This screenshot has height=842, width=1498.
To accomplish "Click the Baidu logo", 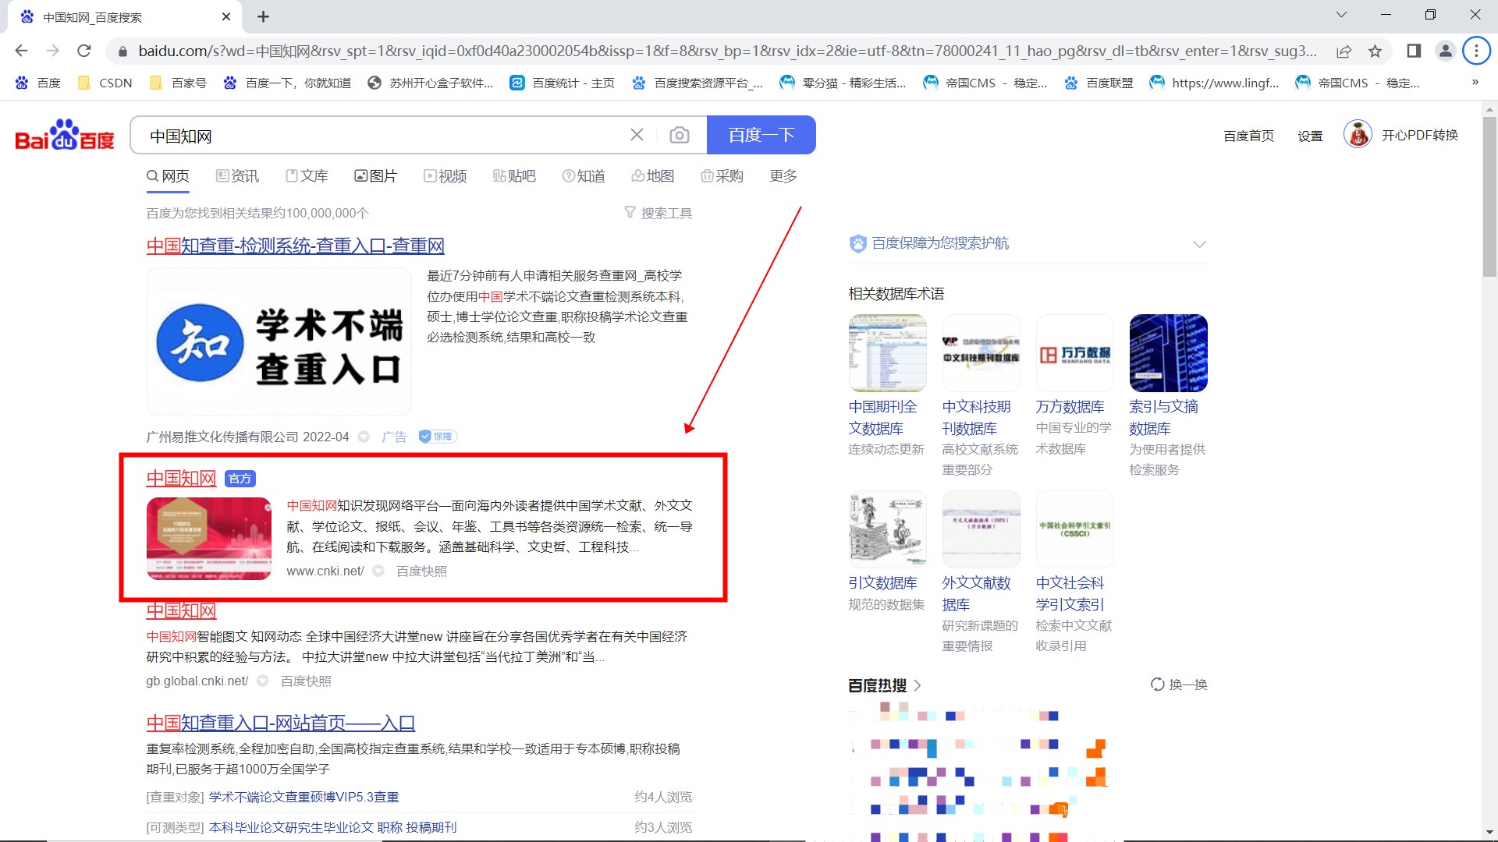I will click(x=65, y=136).
